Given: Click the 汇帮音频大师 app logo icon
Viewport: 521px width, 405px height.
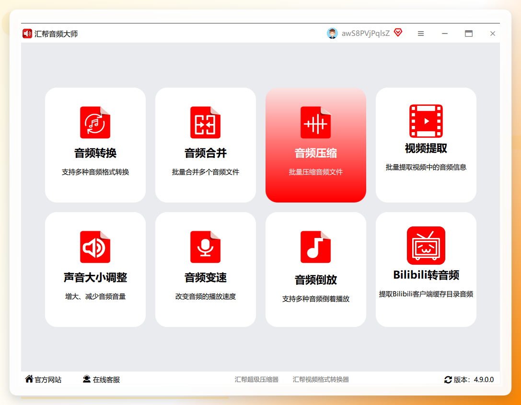Looking at the screenshot, I should 27,34.
